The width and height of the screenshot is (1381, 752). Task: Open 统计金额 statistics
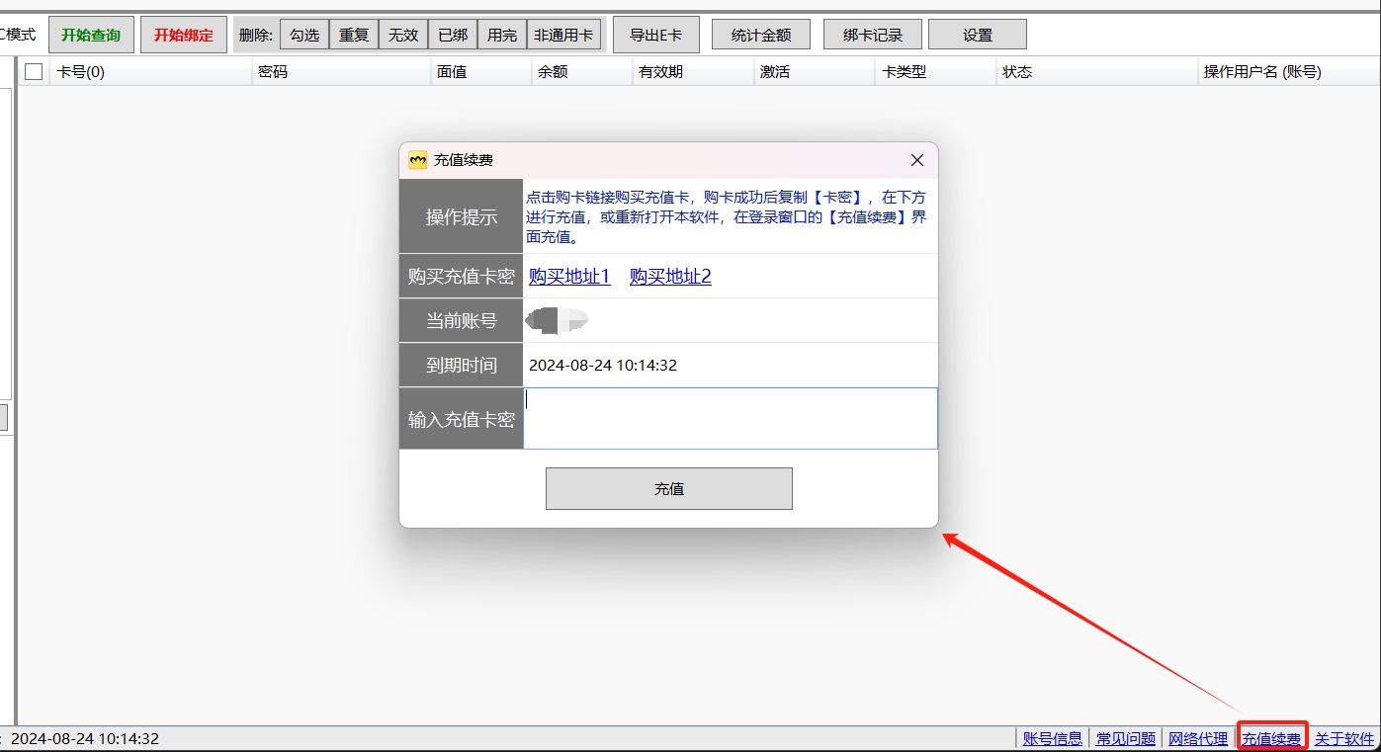760,33
